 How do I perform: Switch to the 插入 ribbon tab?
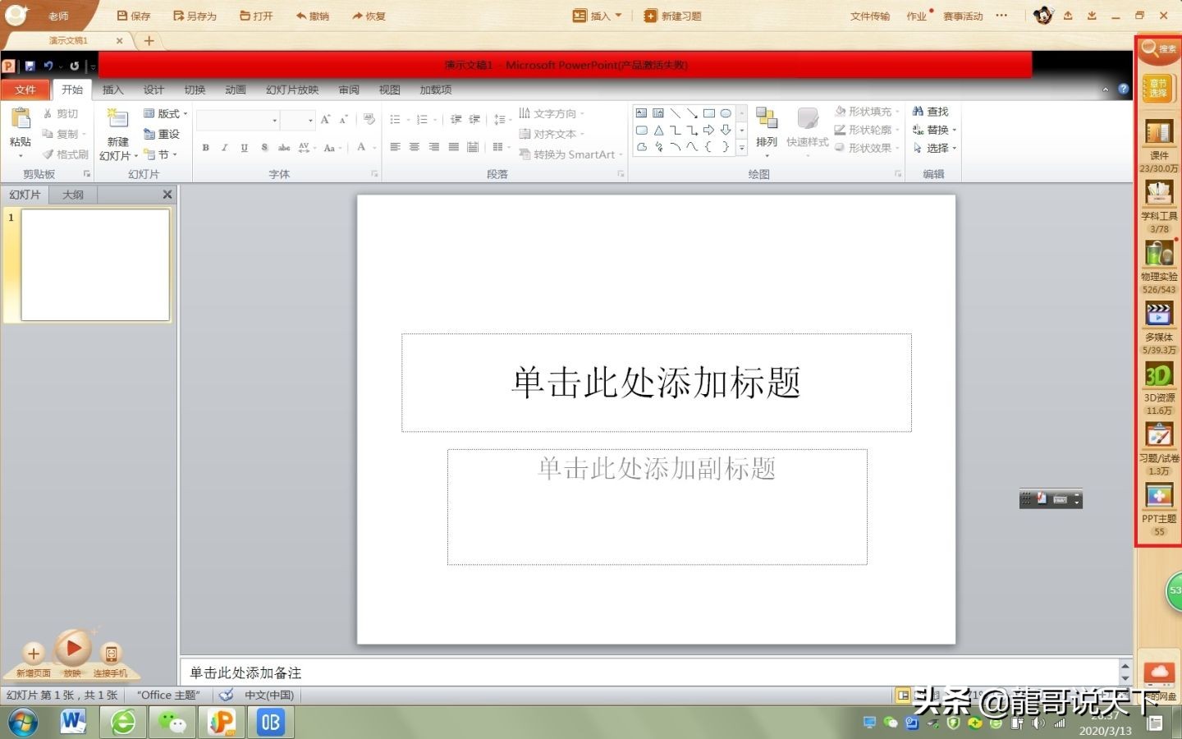point(112,90)
